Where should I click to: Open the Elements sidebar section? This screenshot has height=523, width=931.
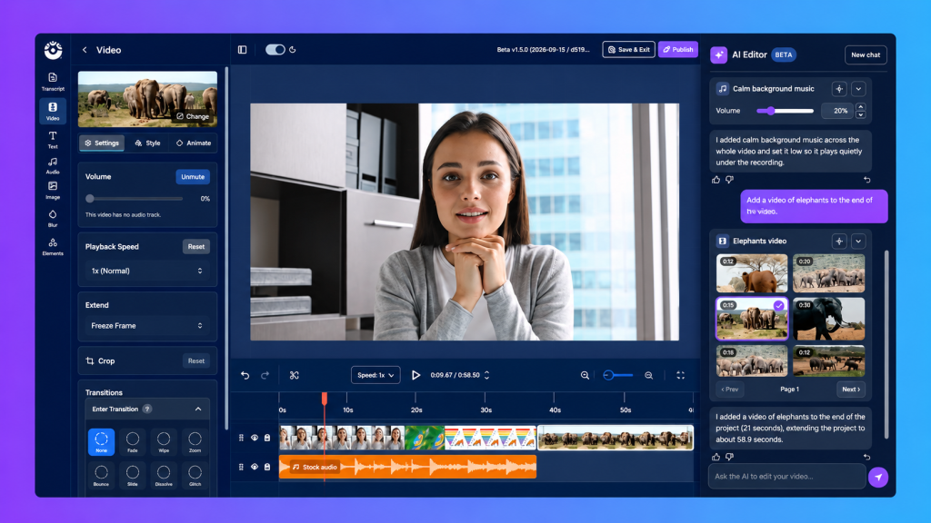point(53,247)
